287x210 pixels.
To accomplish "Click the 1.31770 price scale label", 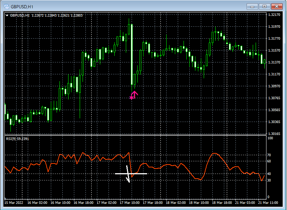I will tap(274, 39).
